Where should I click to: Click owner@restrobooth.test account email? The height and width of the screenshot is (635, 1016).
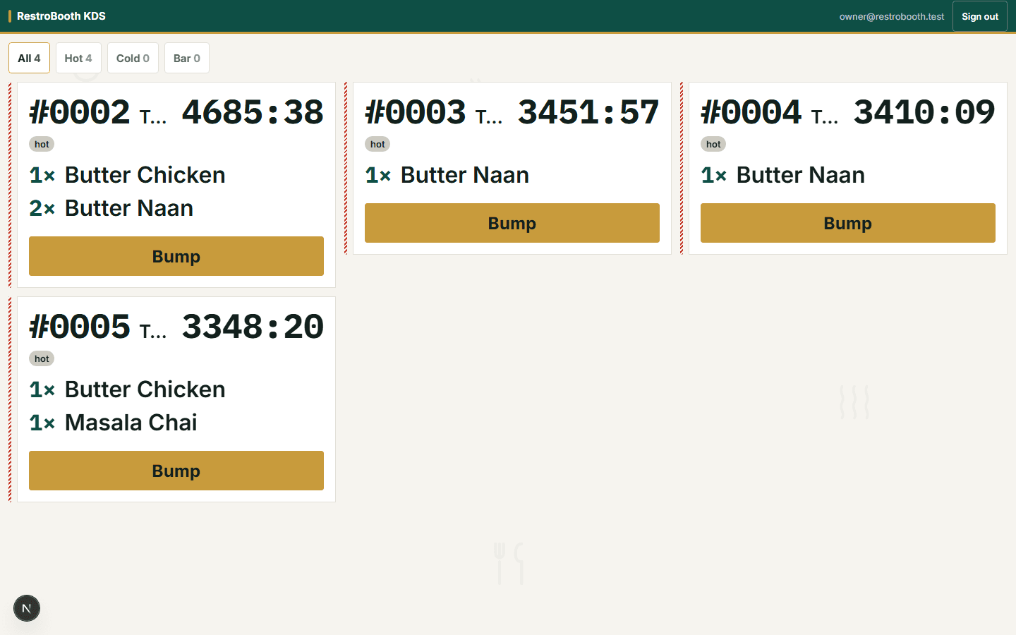pos(892,16)
